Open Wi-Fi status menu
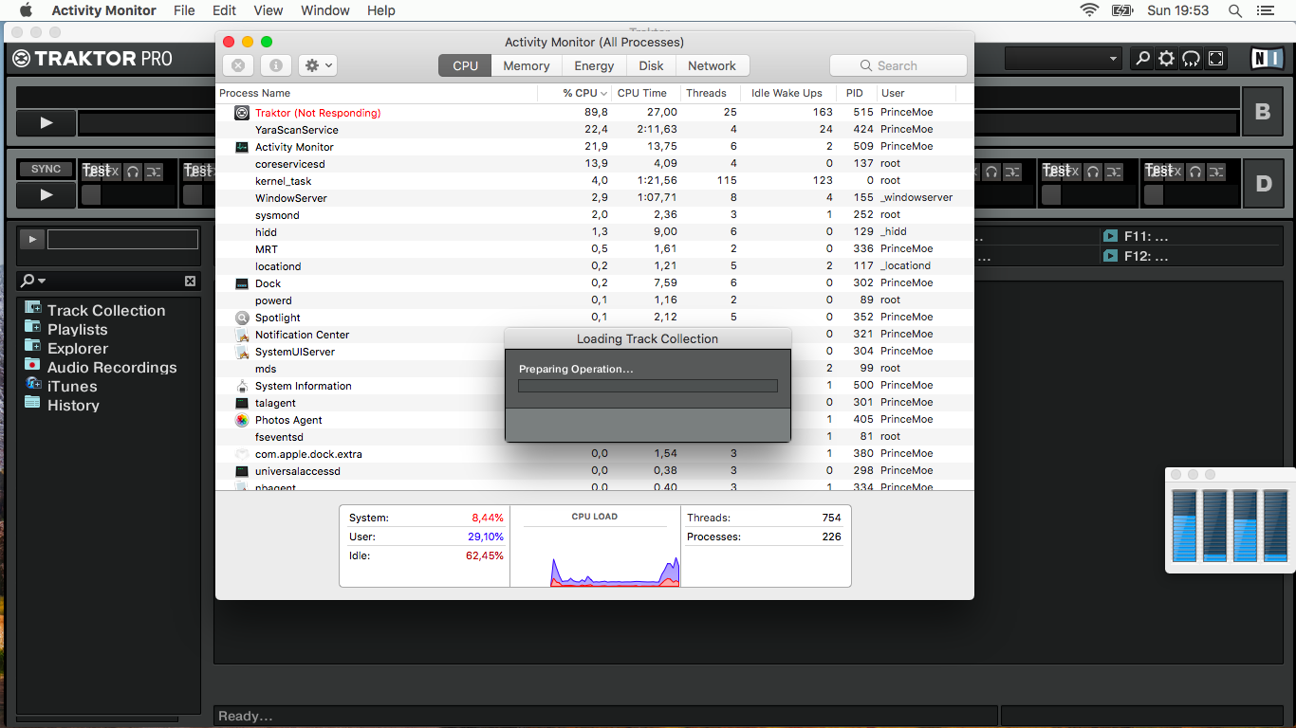The height and width of the screenshot is (728, 1296). pos(1089,10)
